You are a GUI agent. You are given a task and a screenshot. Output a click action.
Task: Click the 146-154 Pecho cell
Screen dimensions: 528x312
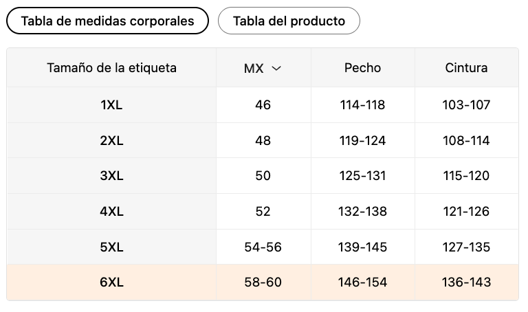362,282
